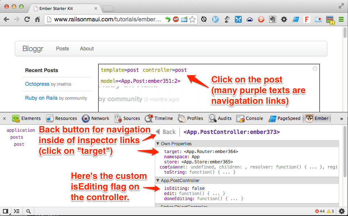
Task: Show more DevTools tabs chevron
Action: (x=341, y=118)
